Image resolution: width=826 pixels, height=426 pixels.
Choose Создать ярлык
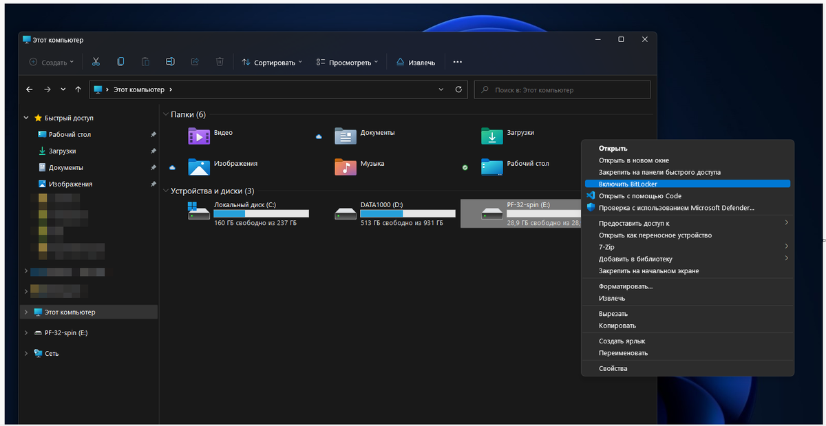tap(687, 341)
